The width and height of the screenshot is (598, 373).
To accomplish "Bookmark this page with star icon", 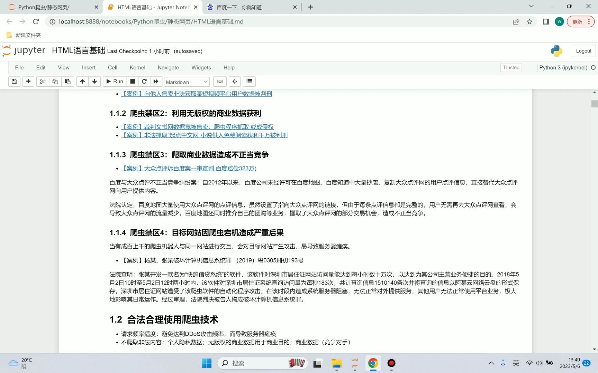I will (529, 22).
